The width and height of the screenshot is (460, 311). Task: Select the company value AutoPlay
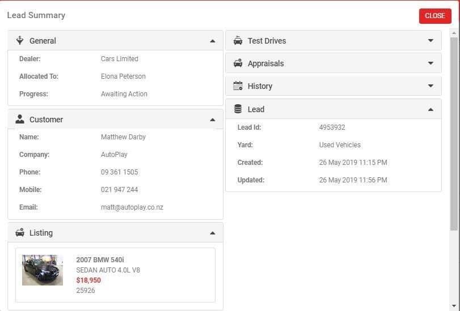point(114,155)
